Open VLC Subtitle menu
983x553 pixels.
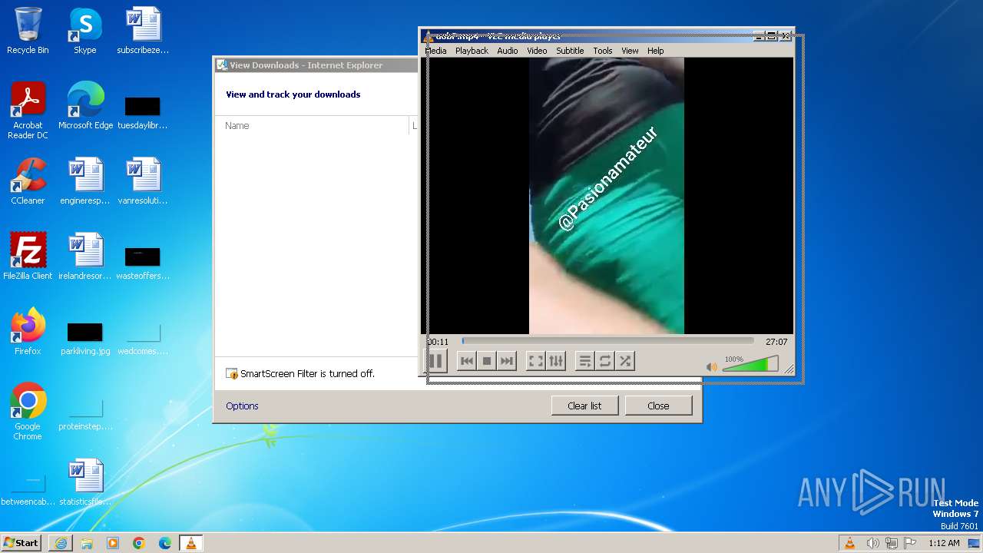pos(570,51)
